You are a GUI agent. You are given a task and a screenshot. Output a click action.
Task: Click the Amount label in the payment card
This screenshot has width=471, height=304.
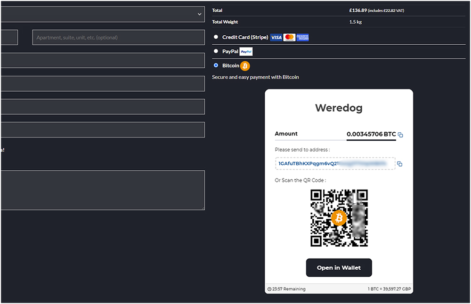286,134
